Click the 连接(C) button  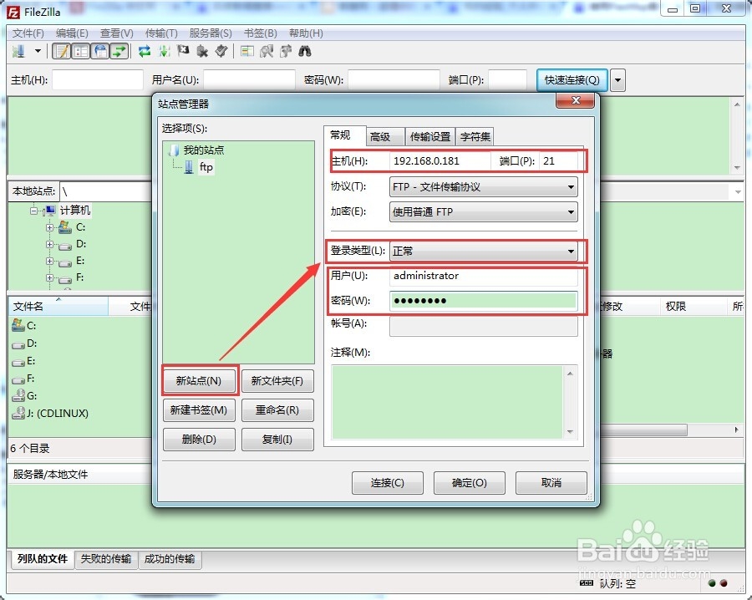pyautogui.click(x=387, y=482)
